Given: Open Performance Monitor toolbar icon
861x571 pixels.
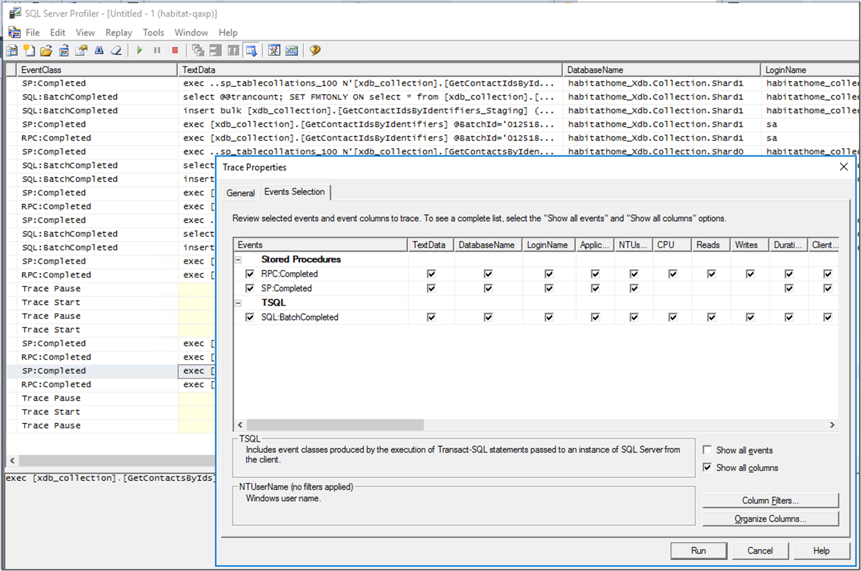Looking at the screenshot, I should (292, 51).
